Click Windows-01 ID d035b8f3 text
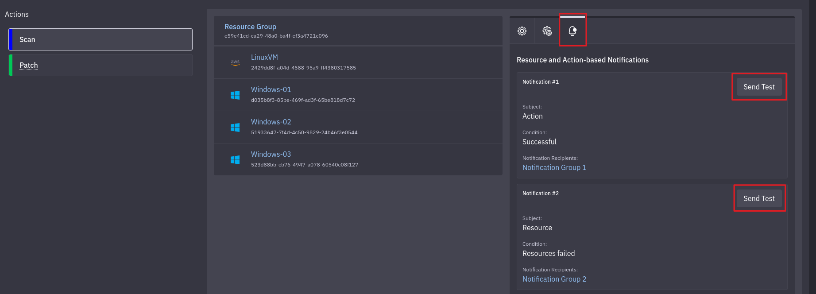Screen dimensions: 816x294 [303, 100]
